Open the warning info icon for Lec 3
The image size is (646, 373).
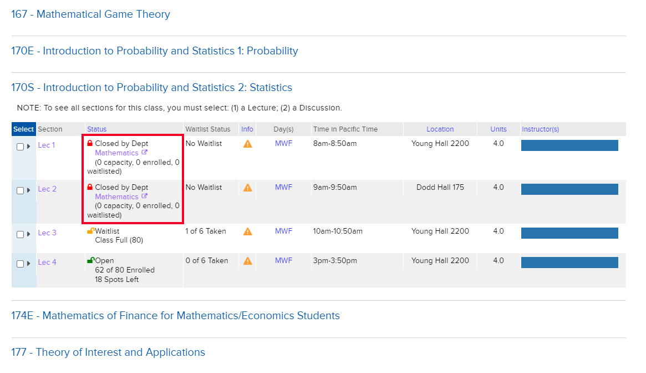coord(248,231)
